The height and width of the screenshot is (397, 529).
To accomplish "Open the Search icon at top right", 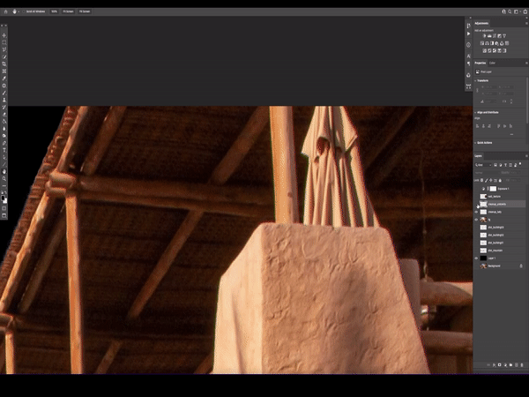I will (510, 11).
